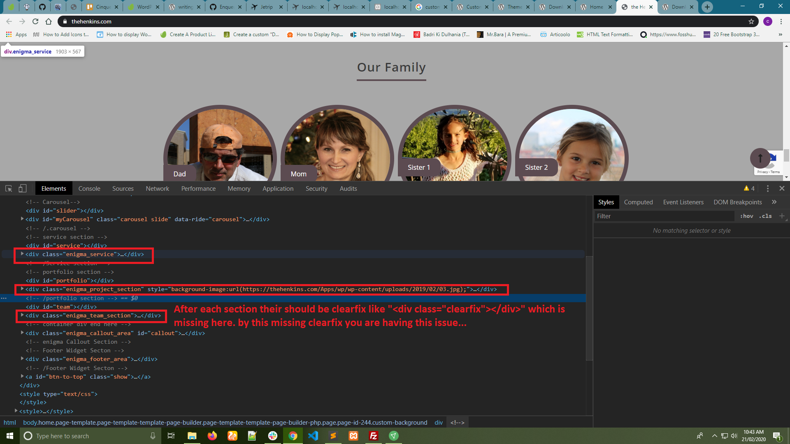Open the notification center icon
790x444 pixels.
pyautogui.click(x=777, y=436)
